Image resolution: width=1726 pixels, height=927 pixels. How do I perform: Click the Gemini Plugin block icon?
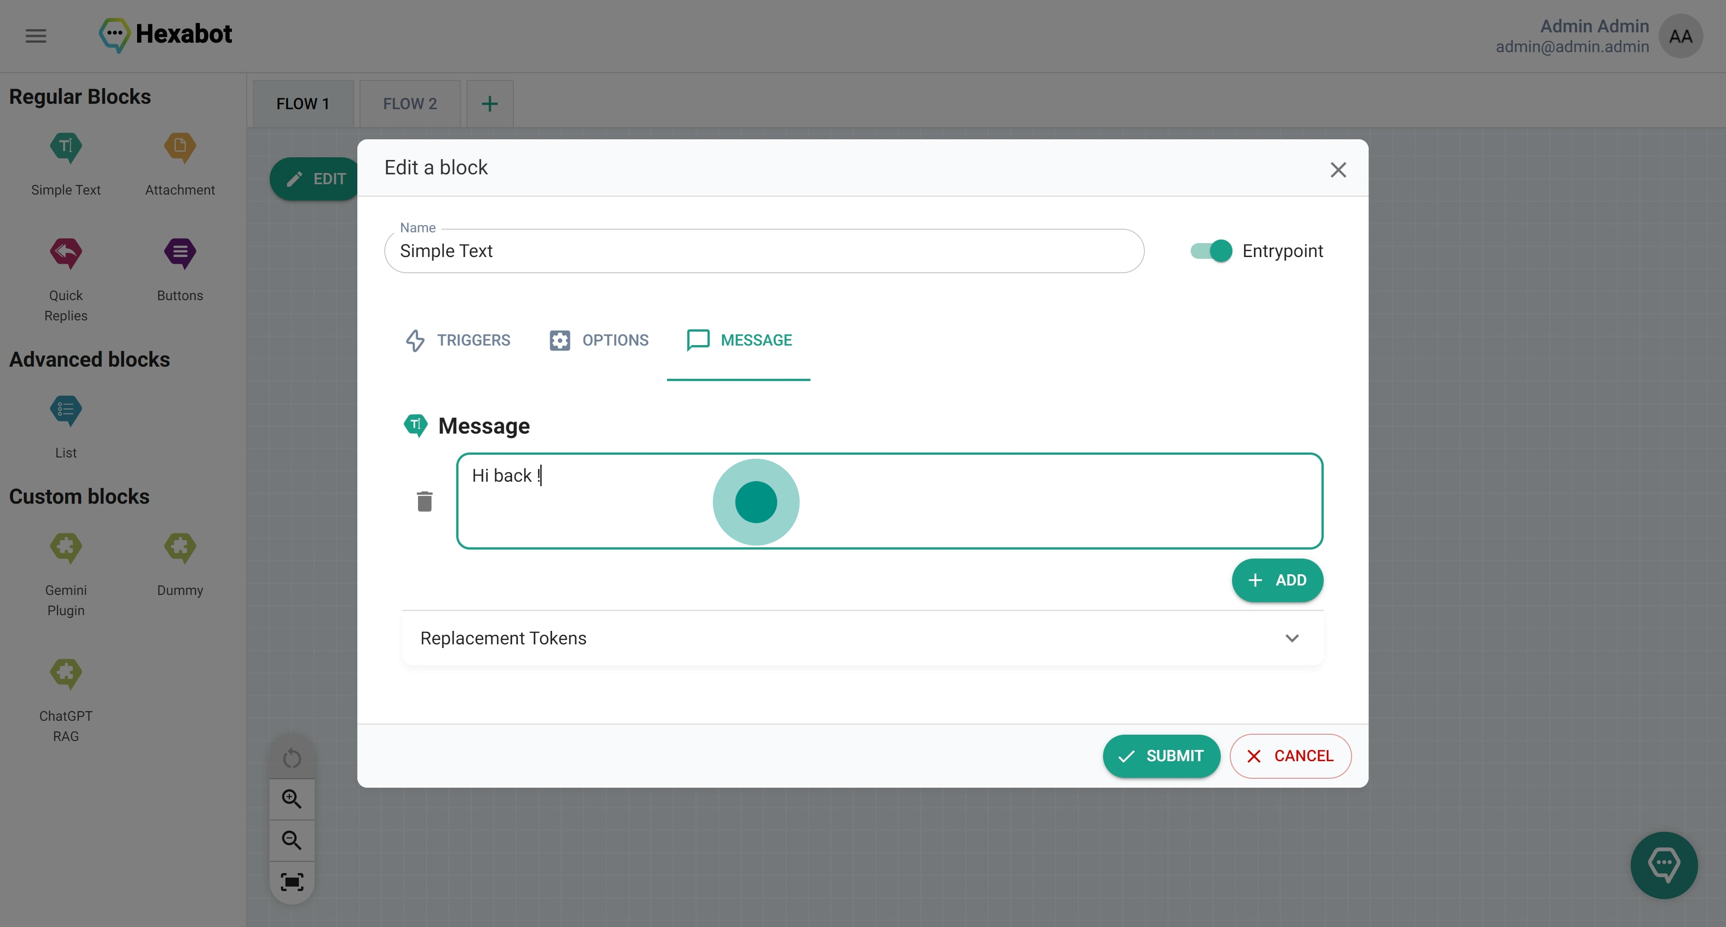point(66,548)
